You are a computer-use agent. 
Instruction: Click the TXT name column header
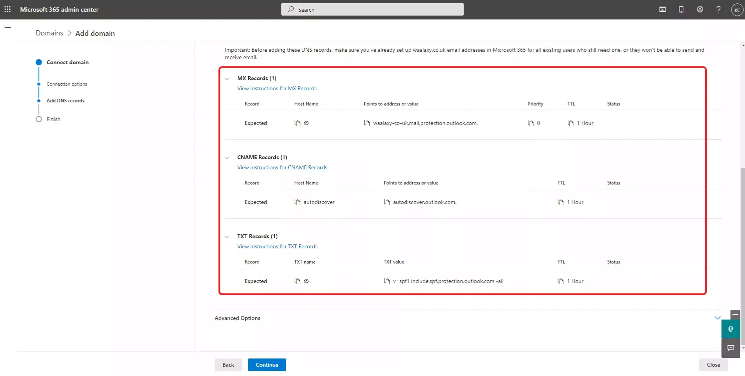point(305,262)
